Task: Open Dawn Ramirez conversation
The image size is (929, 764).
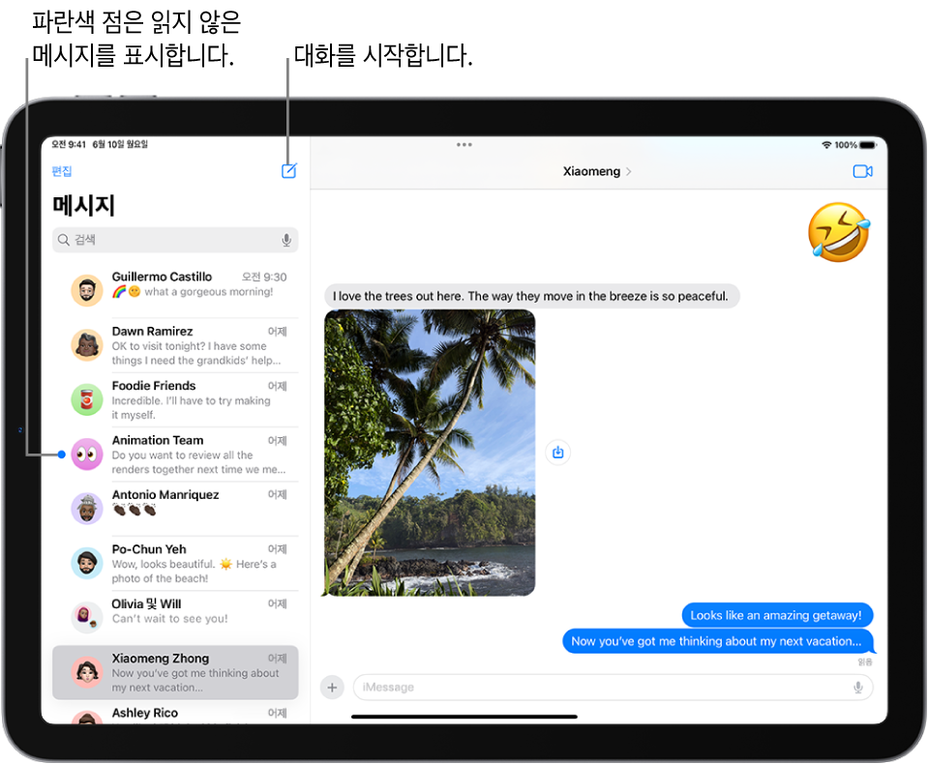Action: coord(175,344)
